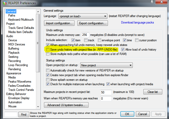Open the Seeking preferences page
Screen dimensions: 169x119
coord(13,57)
